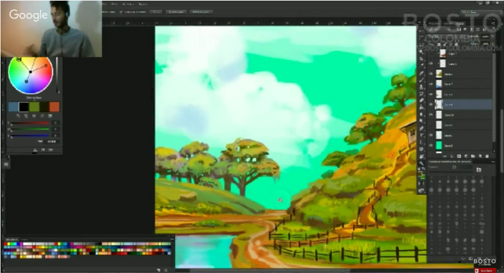Open the layer Fill dropdown arrow

[493, 44]
